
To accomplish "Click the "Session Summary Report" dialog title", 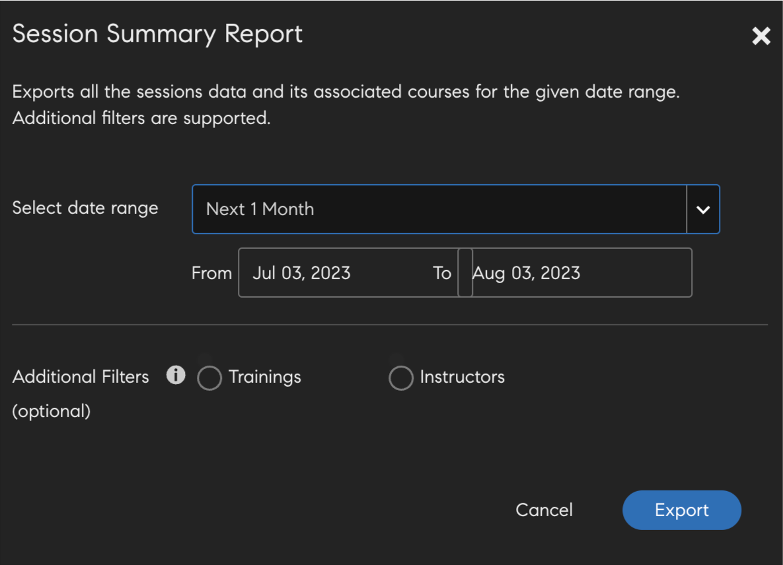I will [157, 34].
